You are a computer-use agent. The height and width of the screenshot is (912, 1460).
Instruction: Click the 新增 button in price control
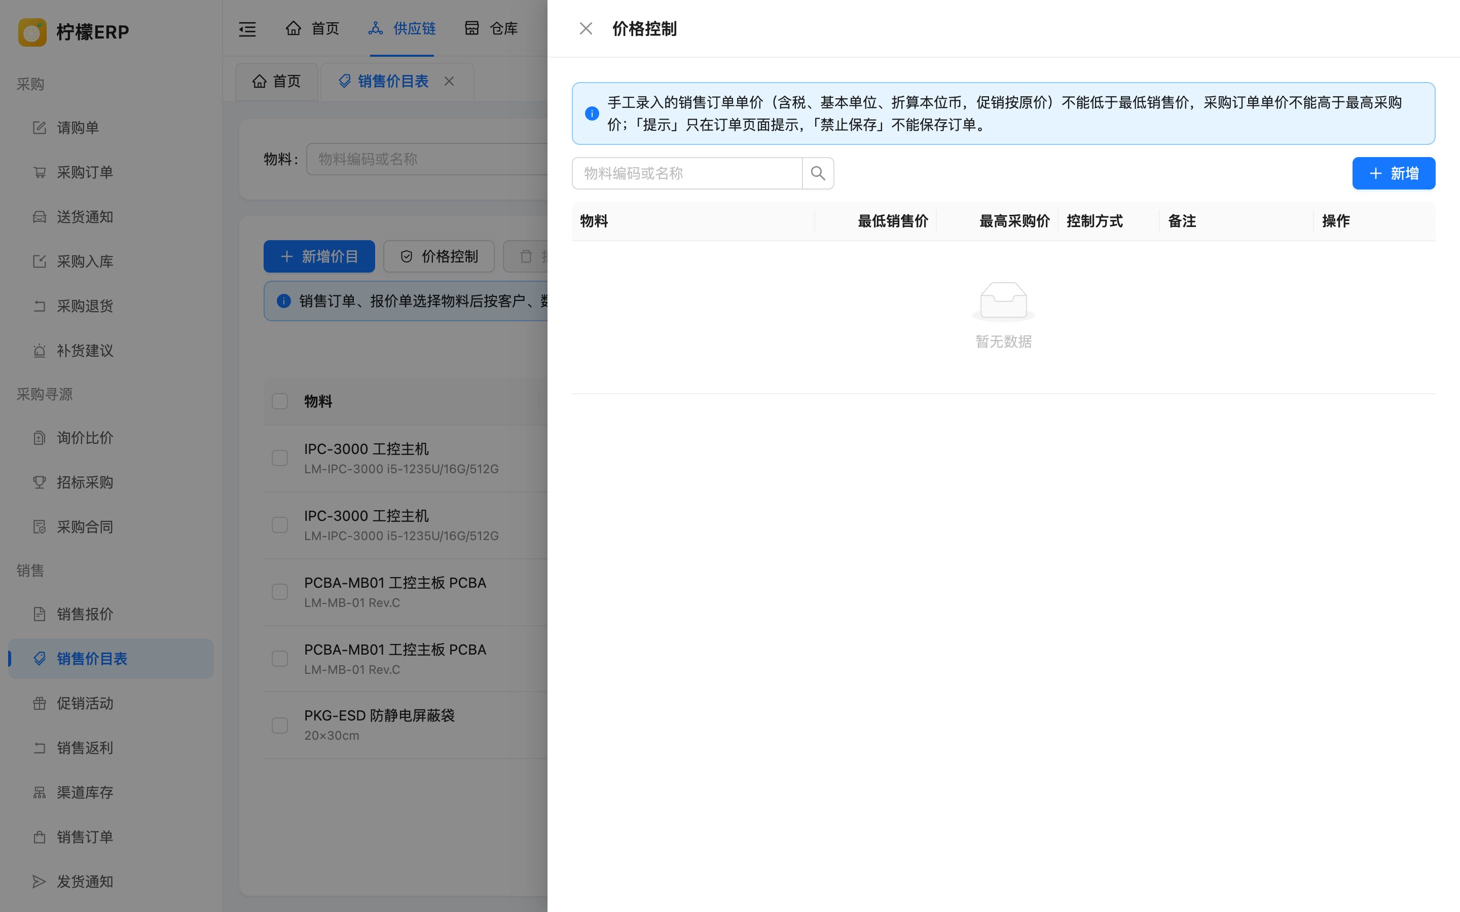click(x=1393, y=173)
